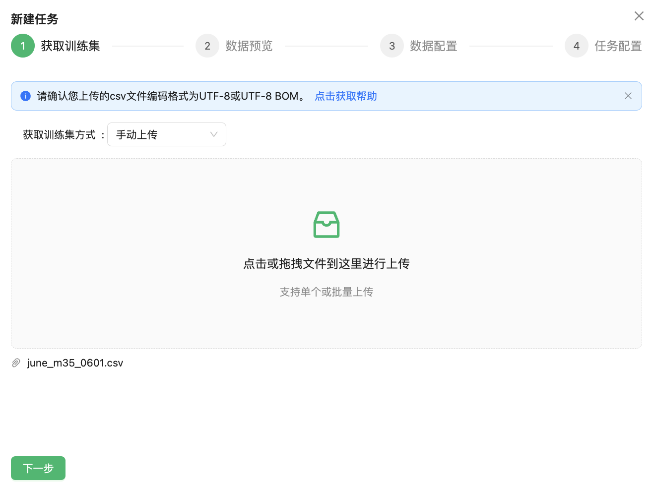Click the step 3 number circle
This screenshot has height=487, width=655.
392,46
